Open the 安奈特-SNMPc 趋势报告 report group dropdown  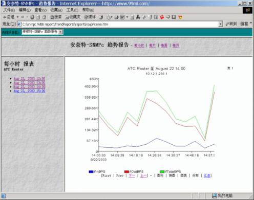click(43, 32)
